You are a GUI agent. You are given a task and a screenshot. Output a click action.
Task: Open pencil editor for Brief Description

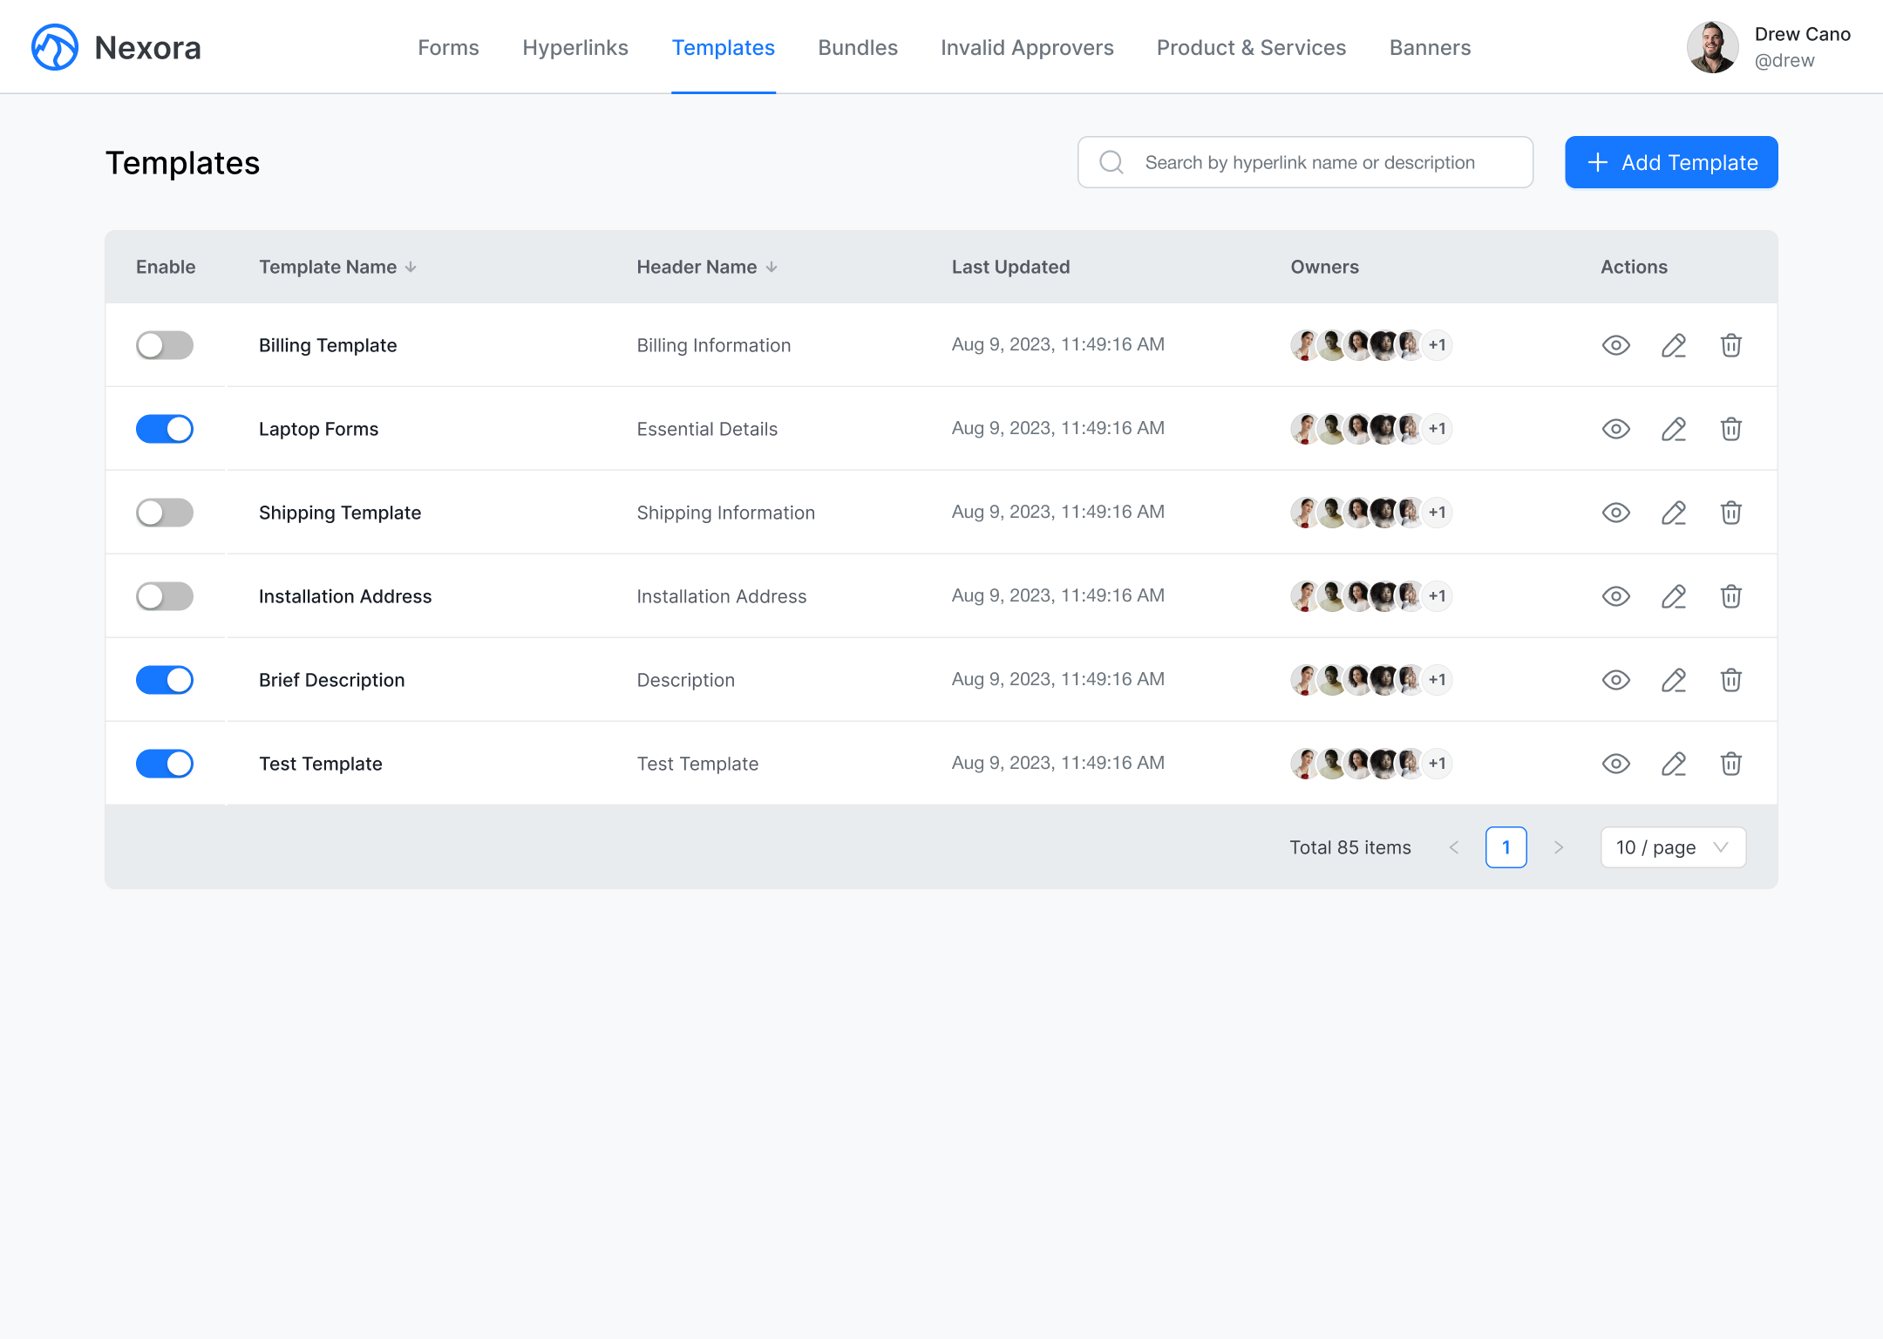point(1673,680)
